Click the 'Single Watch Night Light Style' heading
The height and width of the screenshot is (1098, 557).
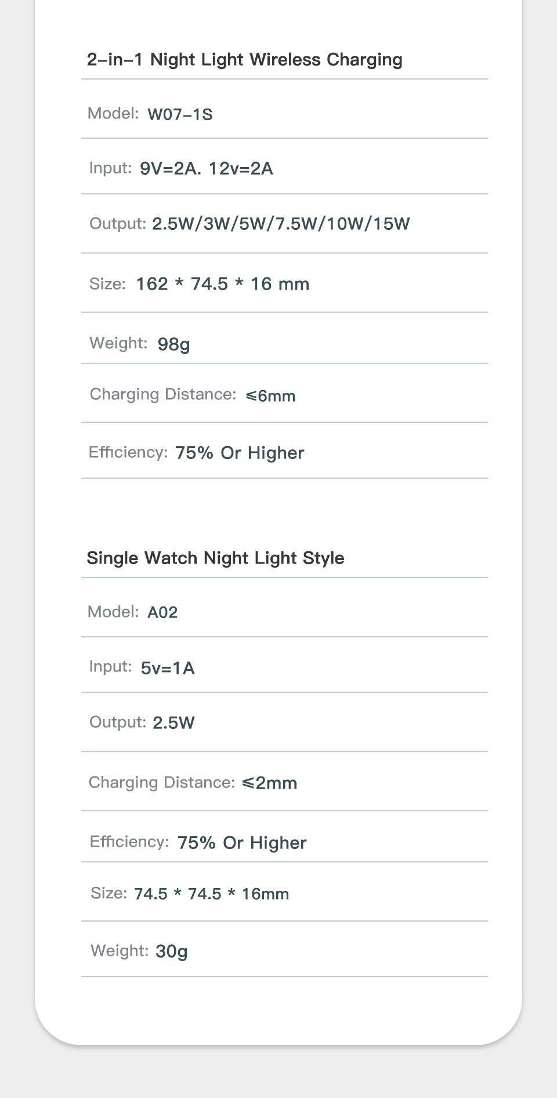[215, 558]
